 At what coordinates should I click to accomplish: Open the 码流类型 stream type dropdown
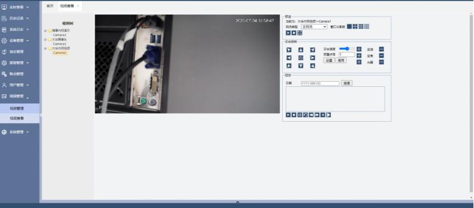314,27
